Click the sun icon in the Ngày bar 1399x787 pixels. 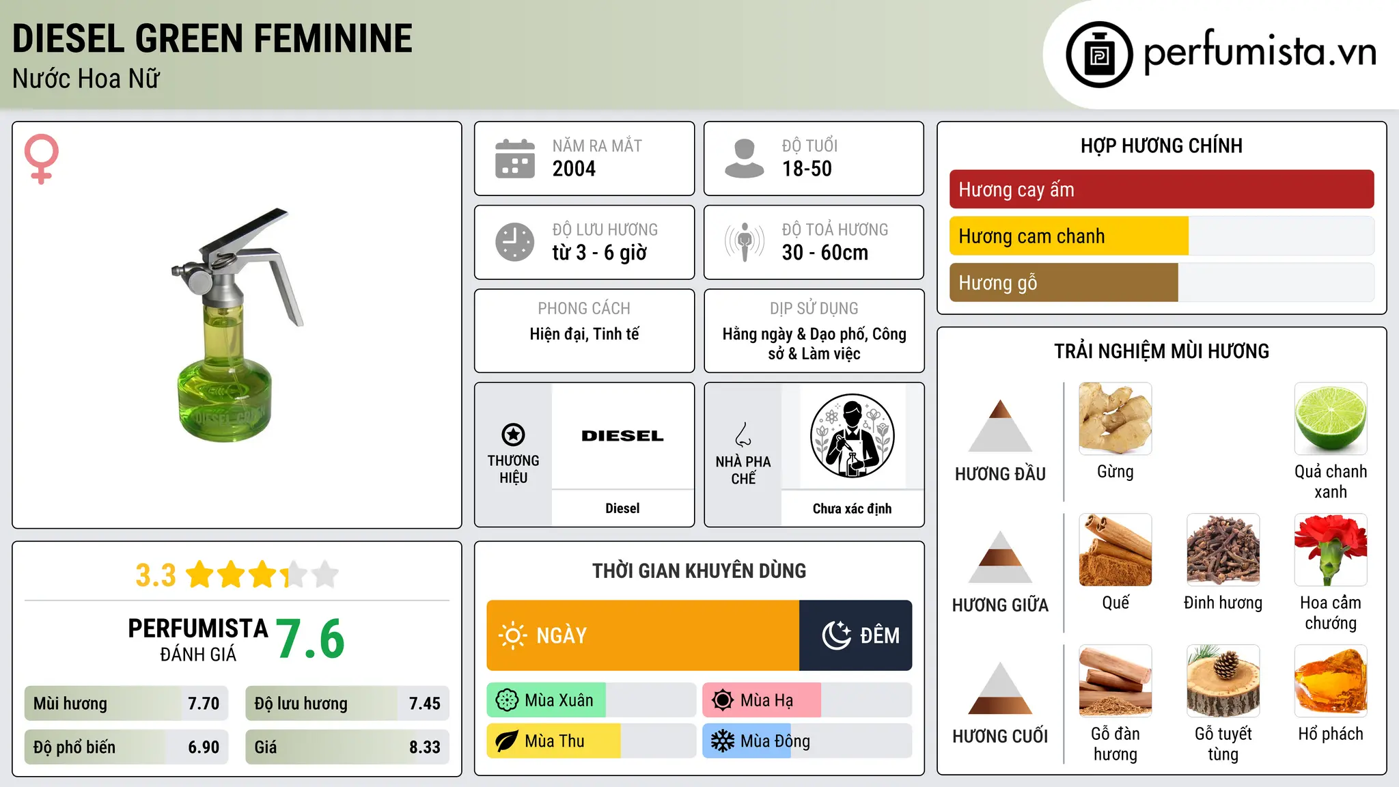pos(513,635)
